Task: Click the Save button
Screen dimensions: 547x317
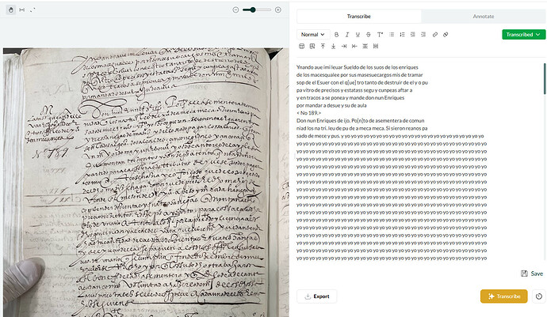Action: click(x=532, y=274)
